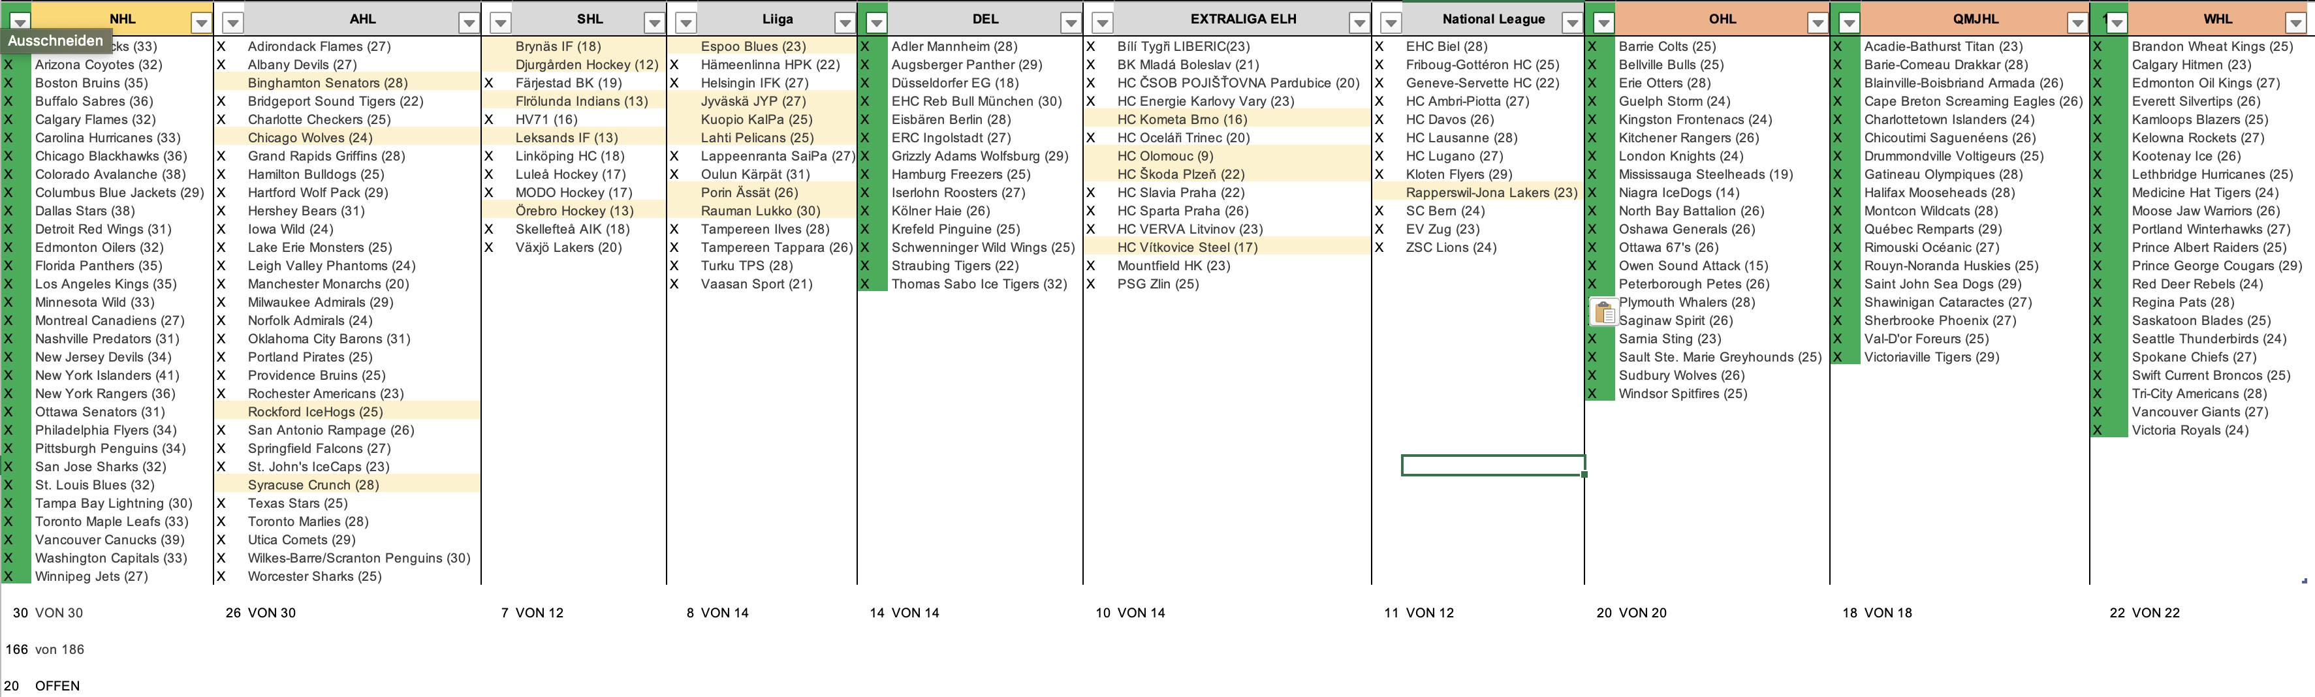
Task: Select the Adler Mannheim (28) cell
Action: tap(985, 47)
